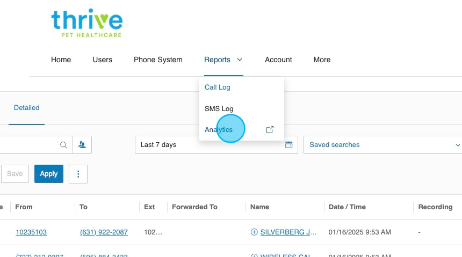Expand the Reports menu chevron
The height and width of the screenshot is (257, 462).
pos(240,60)
